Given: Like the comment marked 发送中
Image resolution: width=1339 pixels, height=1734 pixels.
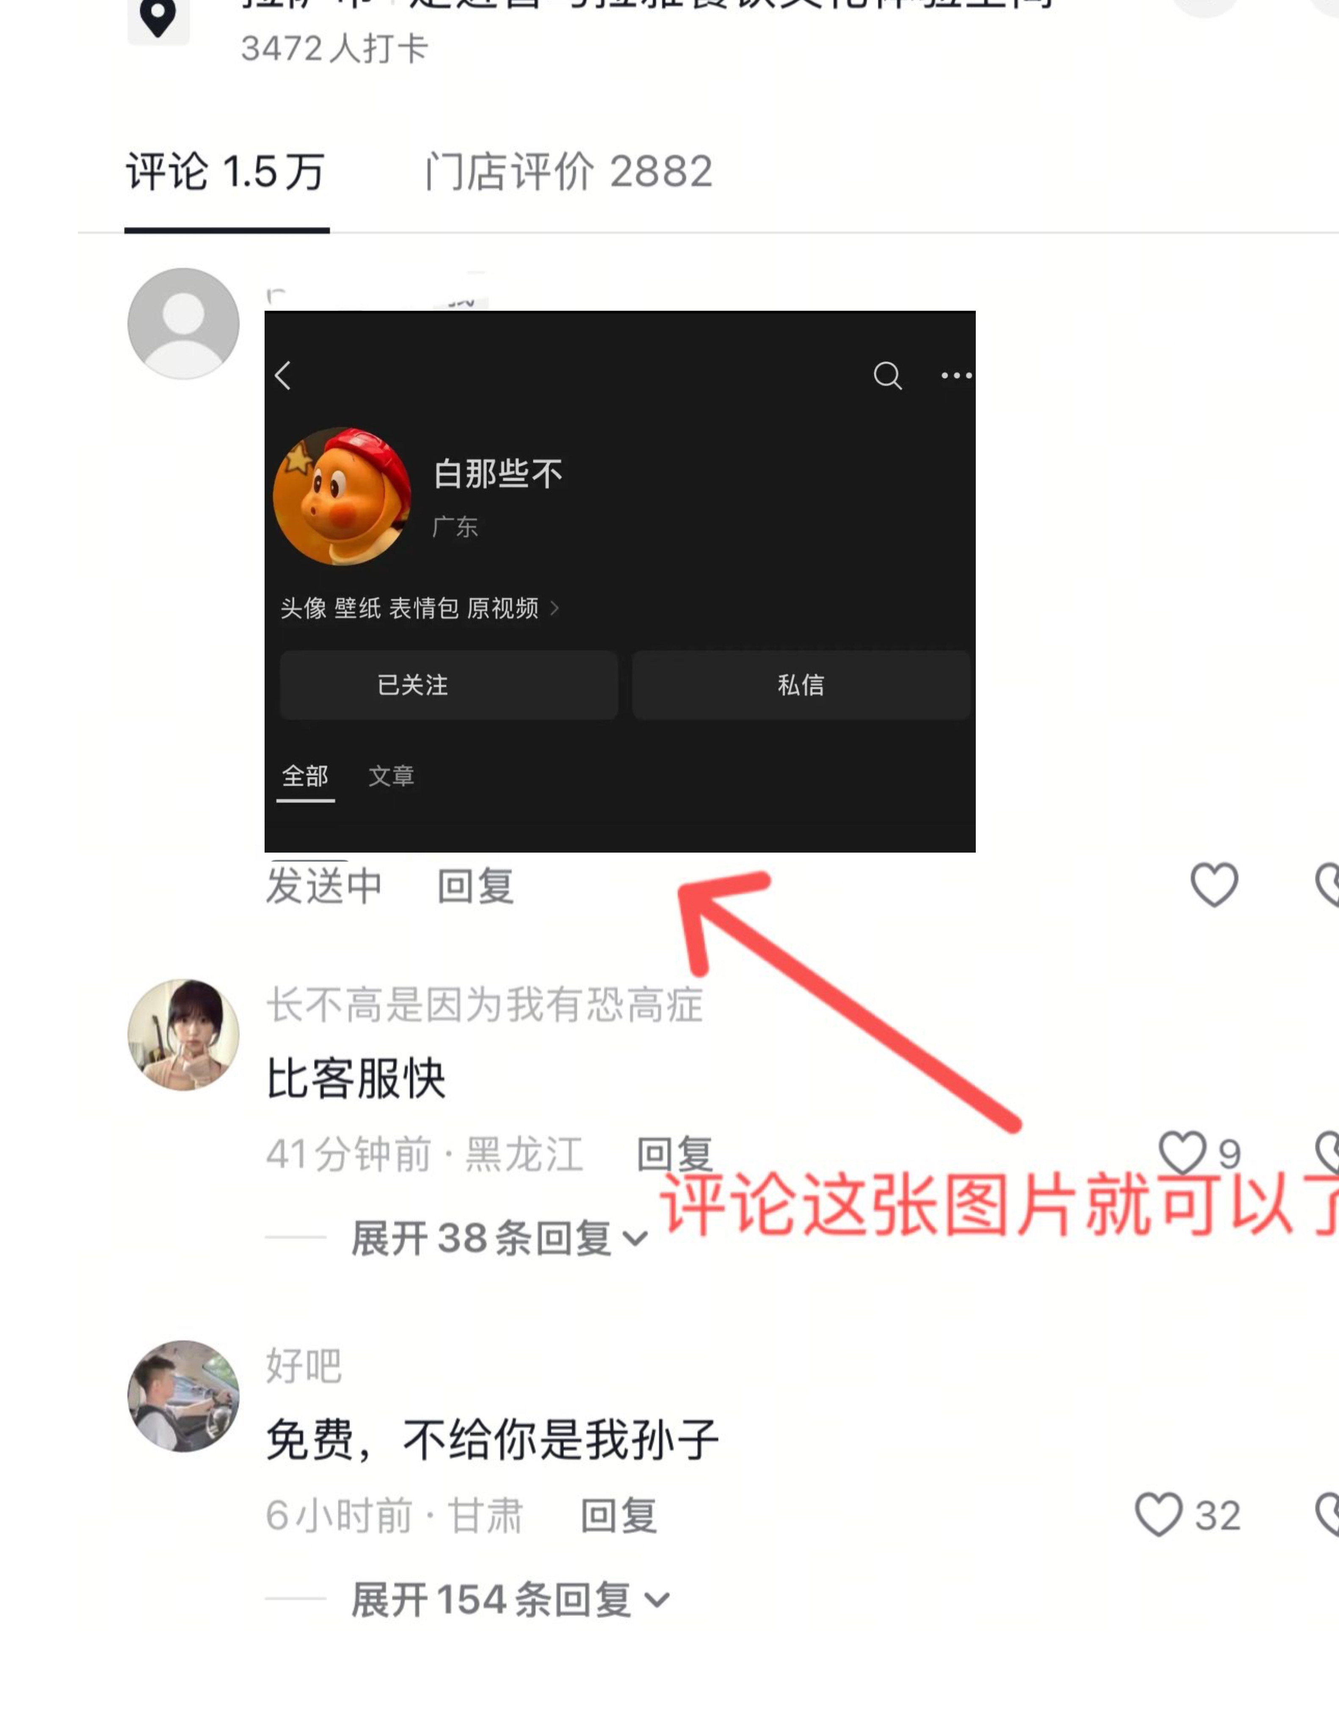Looking at the screenshot, I should tap(1214, 884).
